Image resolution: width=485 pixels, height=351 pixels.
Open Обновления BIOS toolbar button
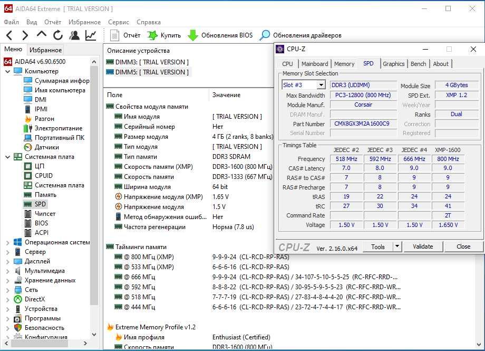click(220, 35)
